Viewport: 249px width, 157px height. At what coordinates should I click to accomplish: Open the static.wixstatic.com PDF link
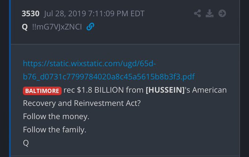click(89, 63)
